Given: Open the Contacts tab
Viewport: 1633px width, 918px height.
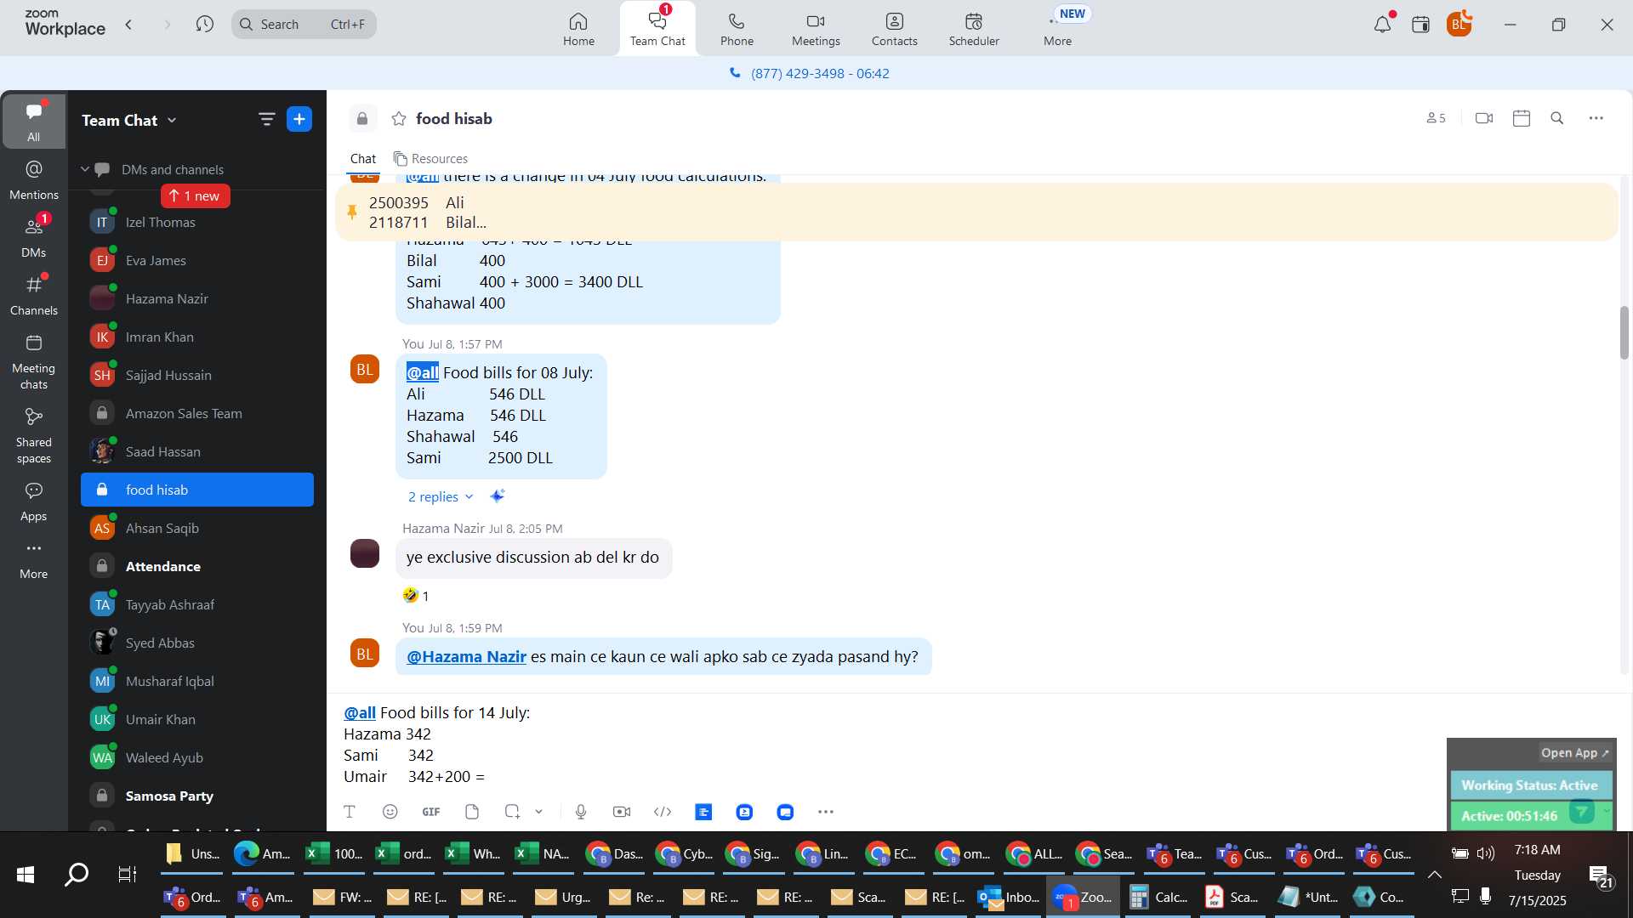Looking at the screenshot, I should click(x=894, y=29).
